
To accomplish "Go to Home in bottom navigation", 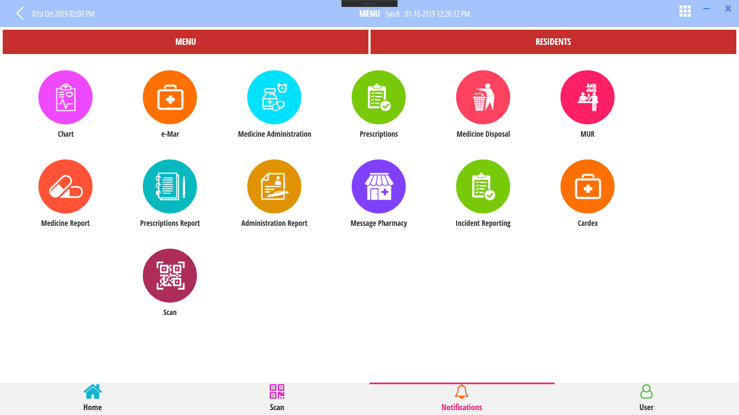I will 93,397.
